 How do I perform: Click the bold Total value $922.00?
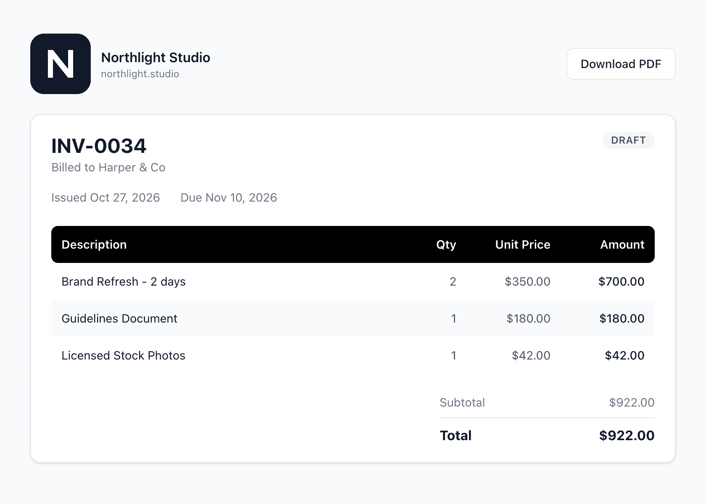click(627, 436)
